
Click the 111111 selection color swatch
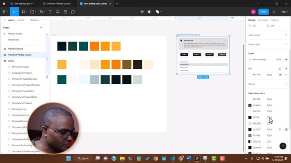pyautogui.click(x=250, y=117)
